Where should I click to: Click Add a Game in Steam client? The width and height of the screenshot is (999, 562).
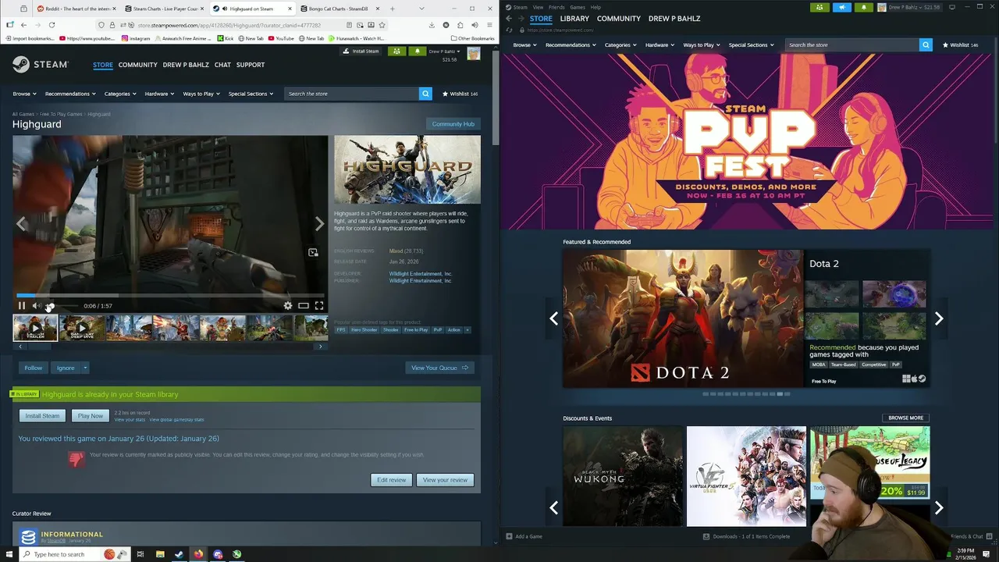(524, 536)
